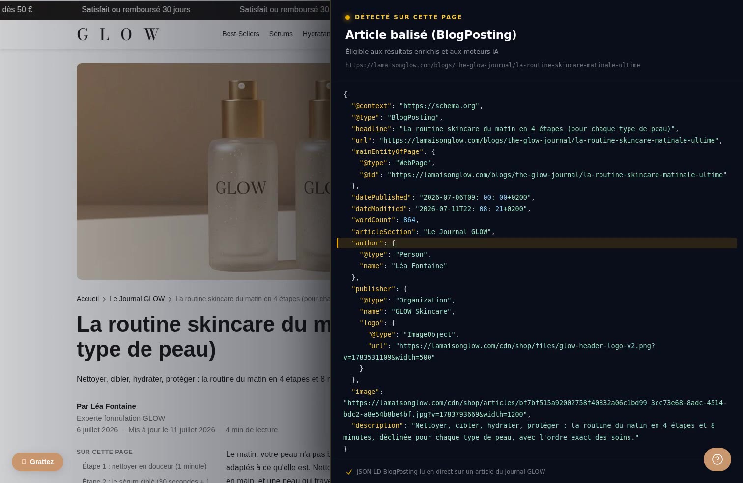Click the "publisher" JSON key line

(x=379, y=289)
